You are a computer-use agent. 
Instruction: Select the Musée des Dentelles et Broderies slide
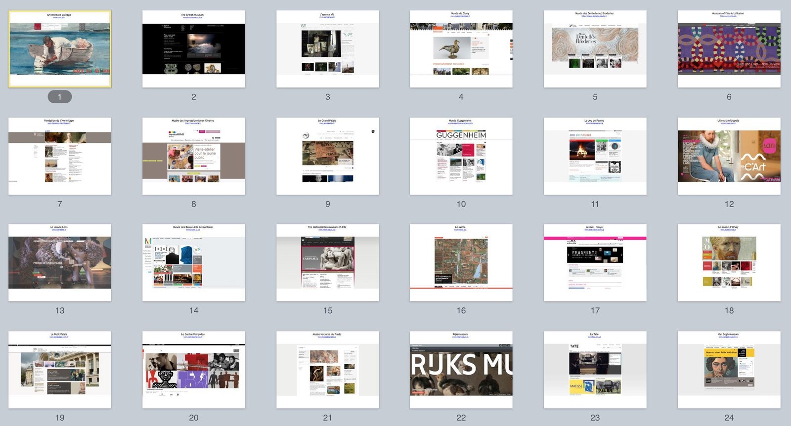pos(595,49)
